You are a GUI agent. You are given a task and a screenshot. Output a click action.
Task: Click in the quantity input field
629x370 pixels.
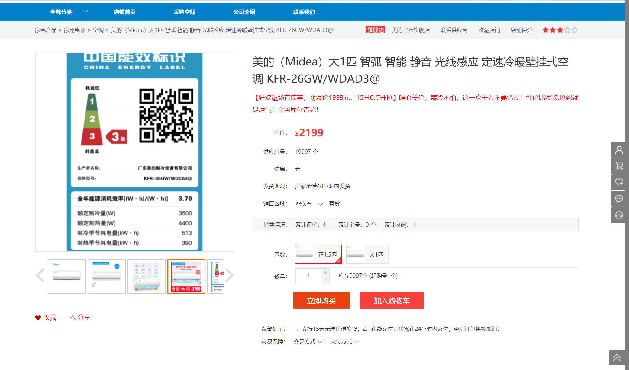click(x=308, y=276)
